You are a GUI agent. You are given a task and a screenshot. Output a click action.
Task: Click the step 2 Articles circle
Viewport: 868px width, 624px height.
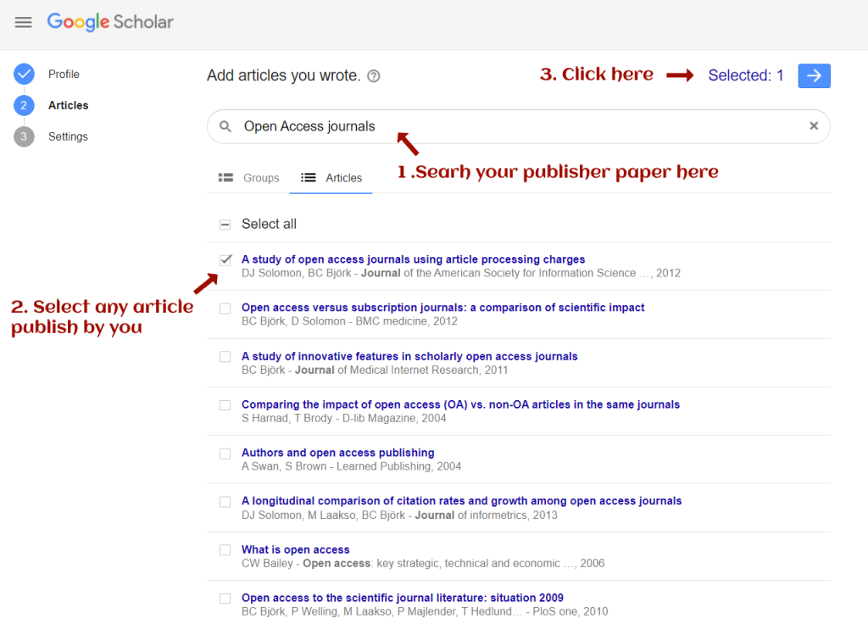[x=24, y=105]
